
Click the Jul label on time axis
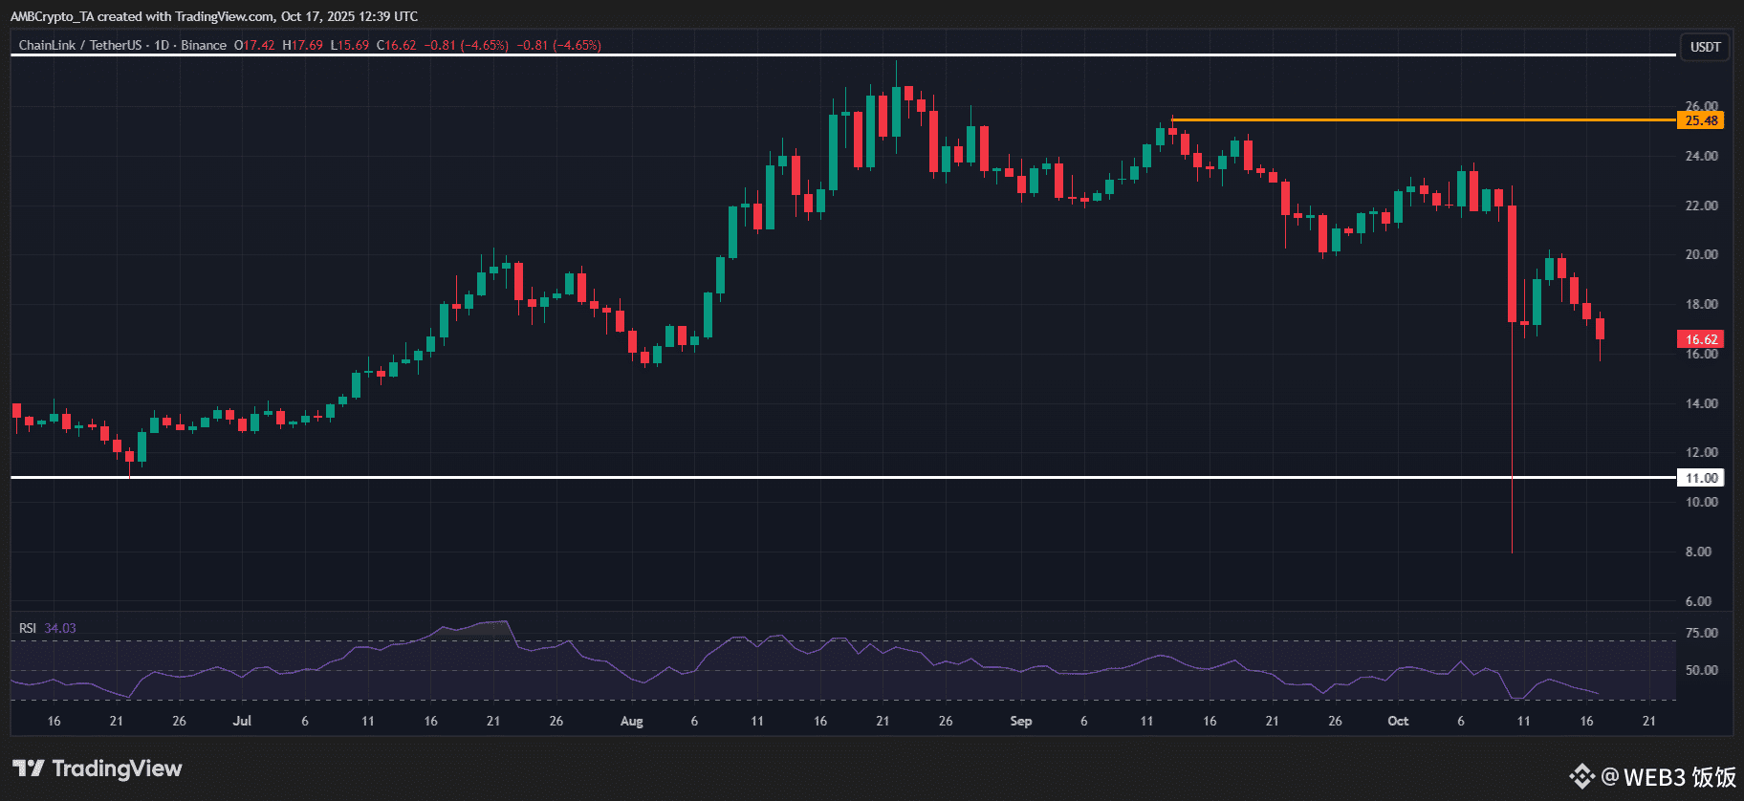tap(242, 721)
